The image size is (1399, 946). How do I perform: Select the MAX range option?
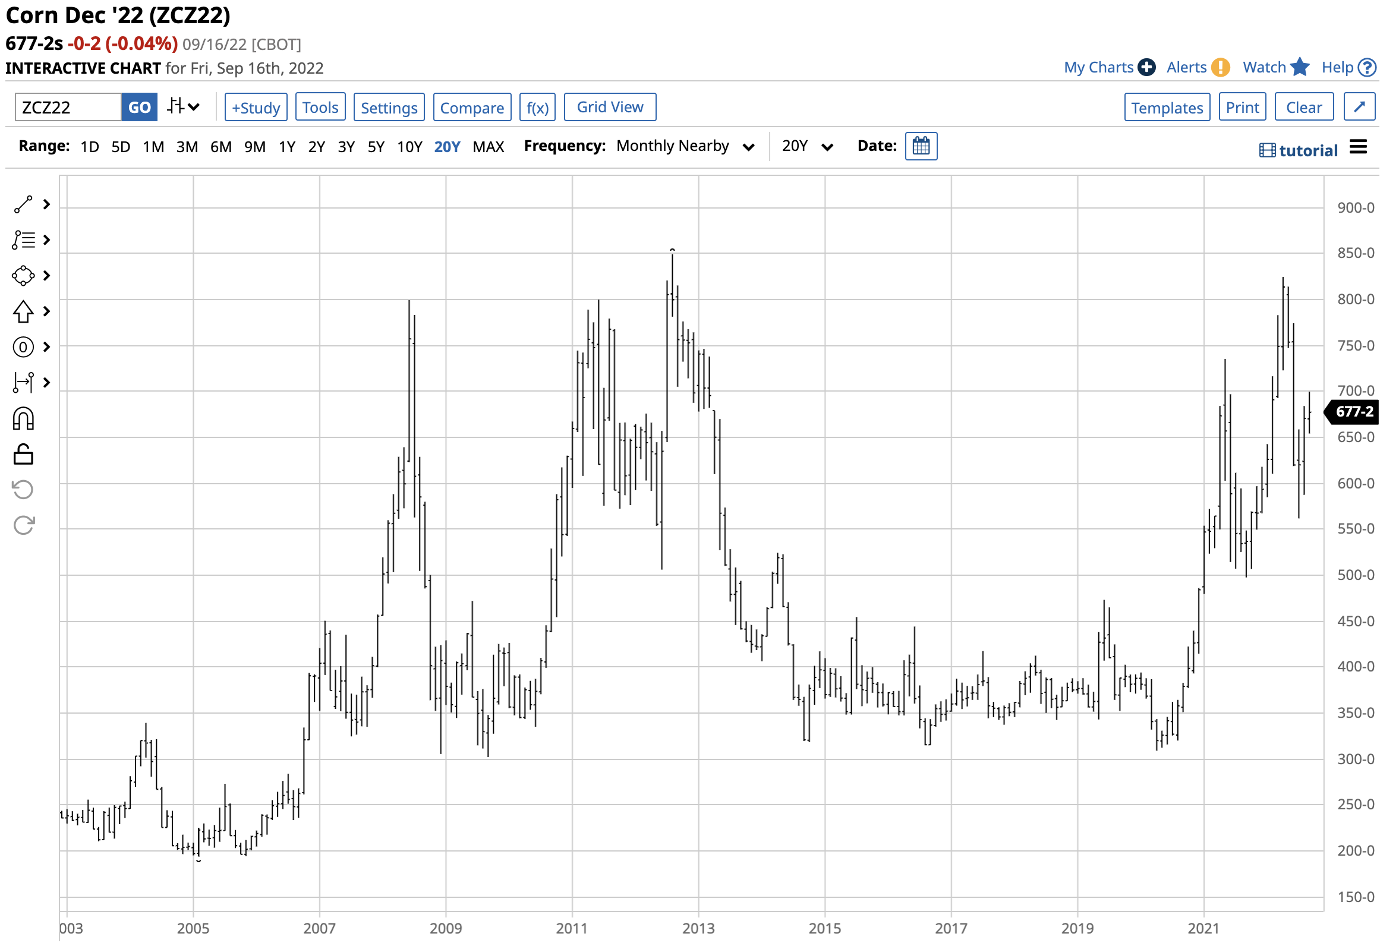pyautogui.click(x=488, y=147)
